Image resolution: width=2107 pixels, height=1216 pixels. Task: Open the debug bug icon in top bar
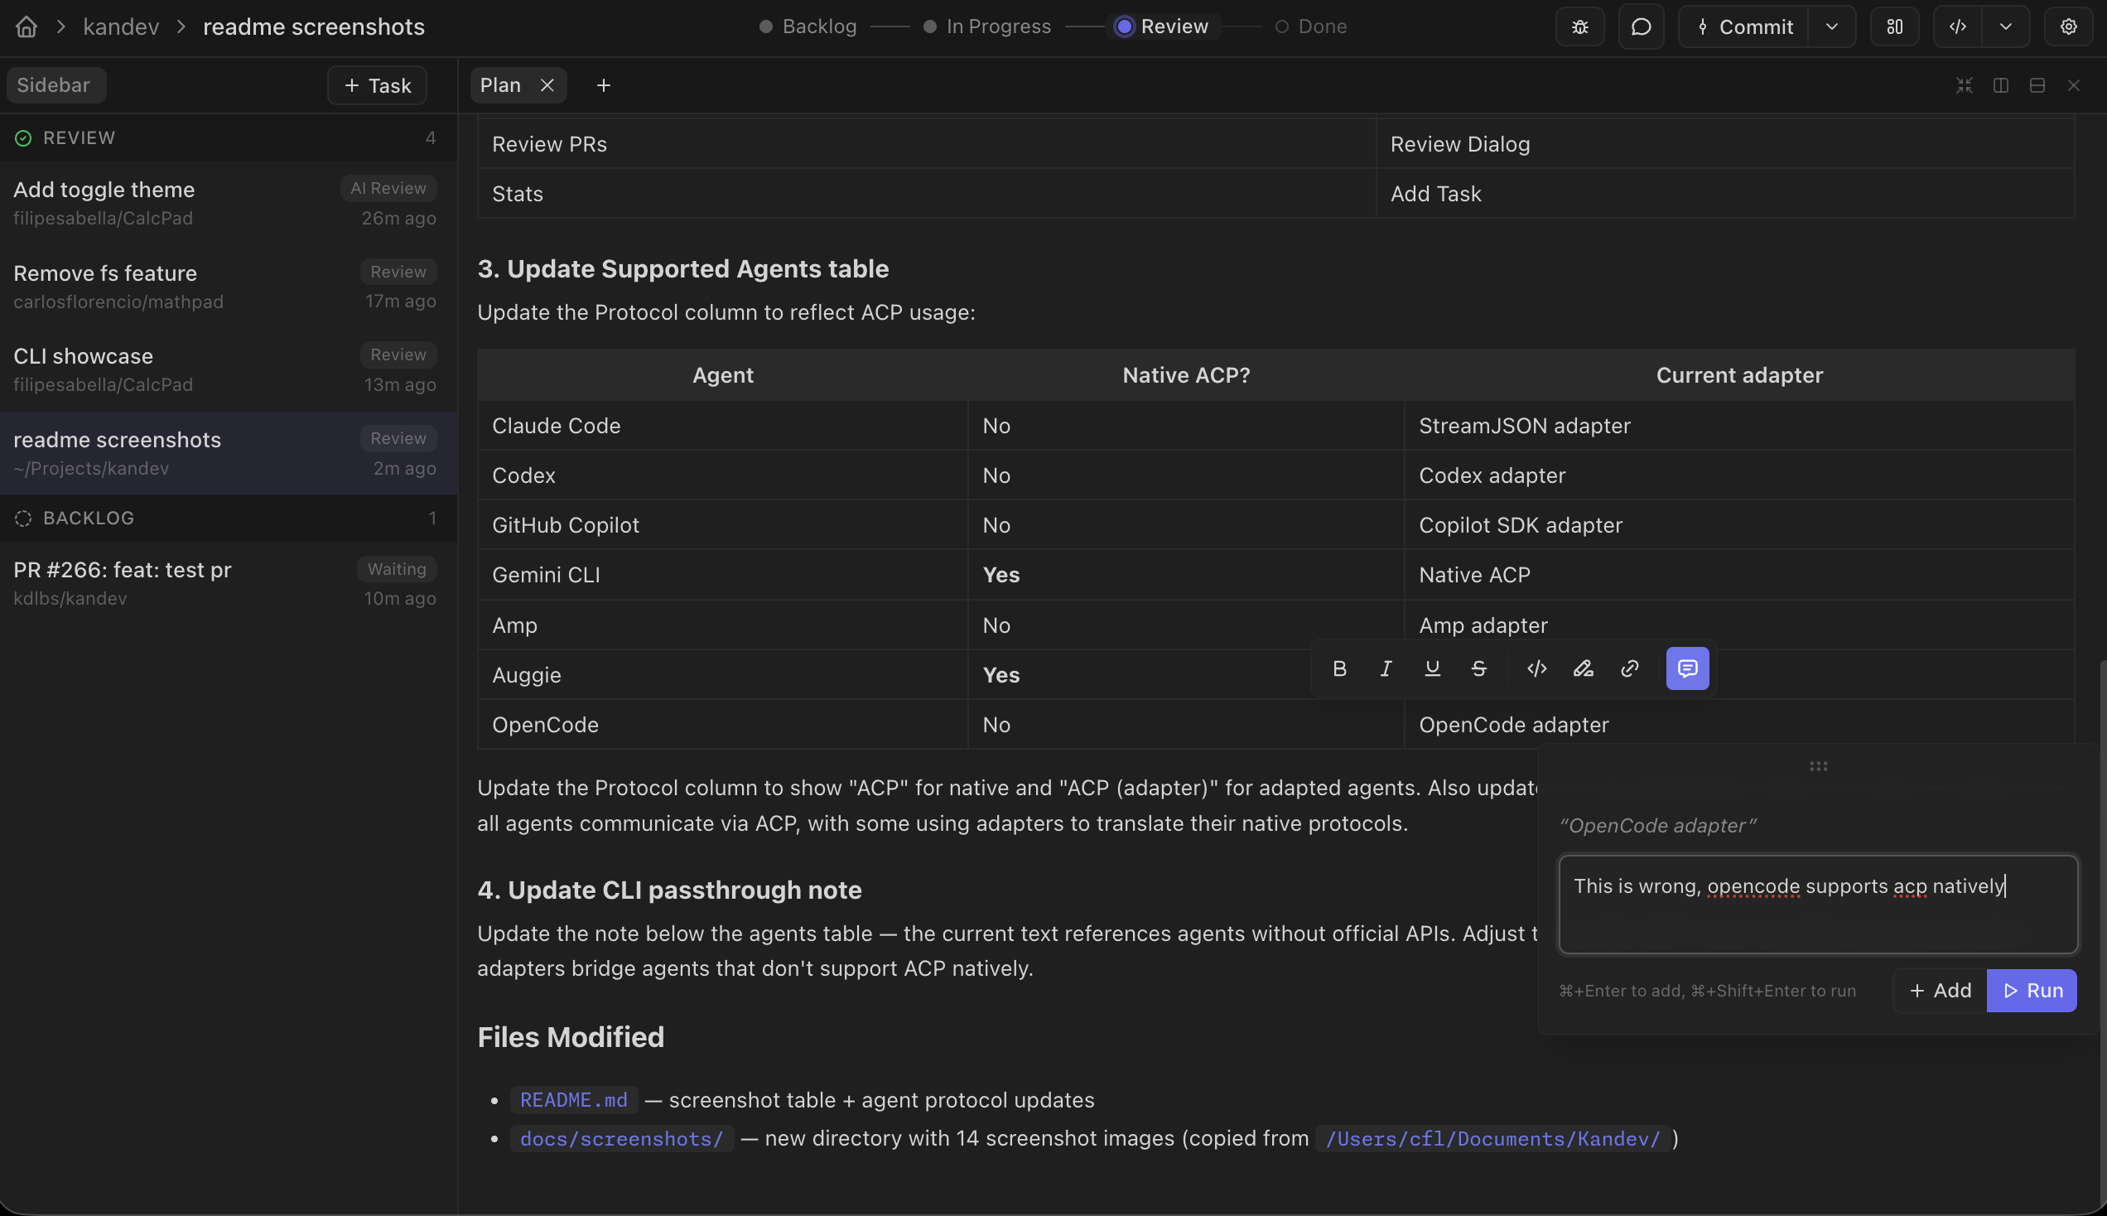tap(1579, 27)
